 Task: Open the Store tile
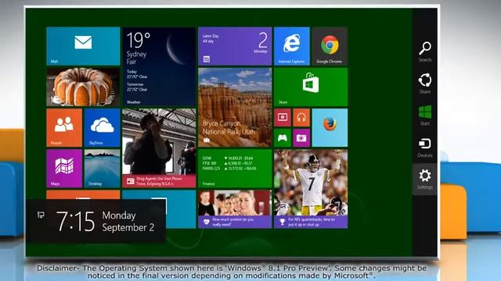pos(311,87)
